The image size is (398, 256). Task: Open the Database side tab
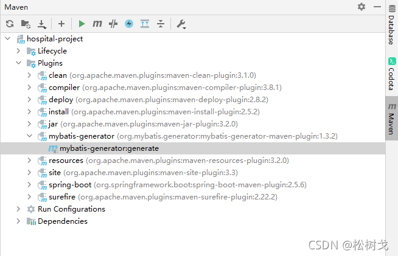[x=392, y=25]
